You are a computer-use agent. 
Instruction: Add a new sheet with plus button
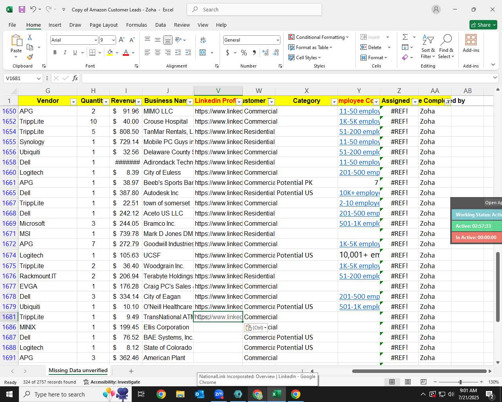tap(131, 371)
